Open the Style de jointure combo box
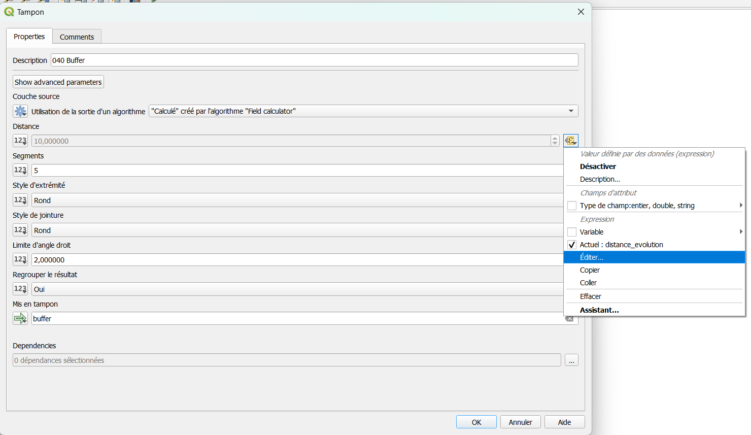 click(x=297, y=230)
